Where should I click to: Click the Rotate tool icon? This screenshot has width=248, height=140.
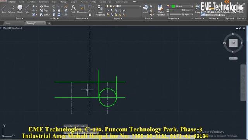54,6
